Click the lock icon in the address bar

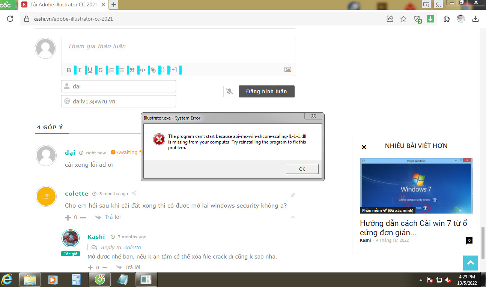point(26,19)
